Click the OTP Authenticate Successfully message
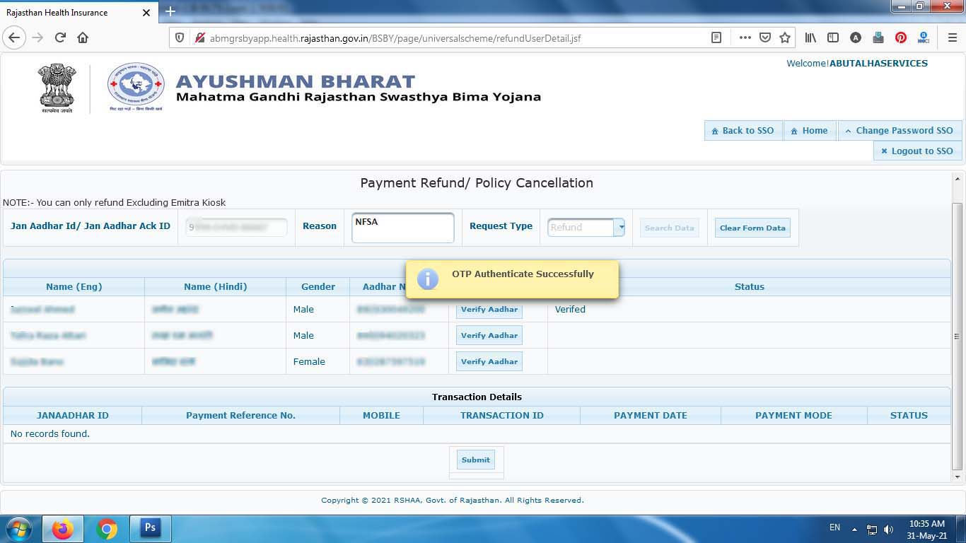The image size is (966, 543). point(523,274)
